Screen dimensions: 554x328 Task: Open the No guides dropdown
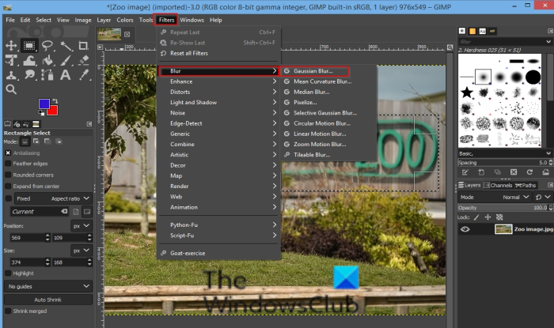tap(48, 286)
